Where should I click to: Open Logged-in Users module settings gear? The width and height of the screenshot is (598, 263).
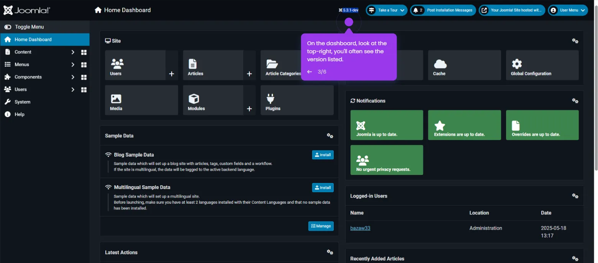pyautogui.click(x=575, y=196)
